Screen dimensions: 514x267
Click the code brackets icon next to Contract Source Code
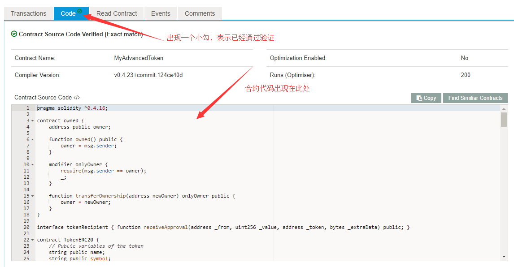coord(77,98)
